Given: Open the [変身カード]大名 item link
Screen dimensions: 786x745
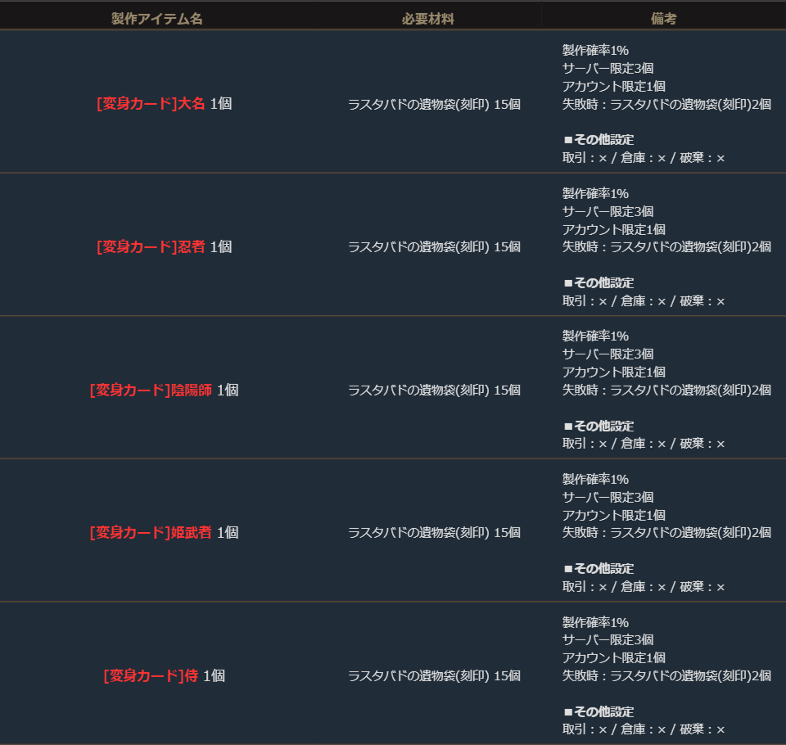Looking at the screenshot, I should pos(151,104).
